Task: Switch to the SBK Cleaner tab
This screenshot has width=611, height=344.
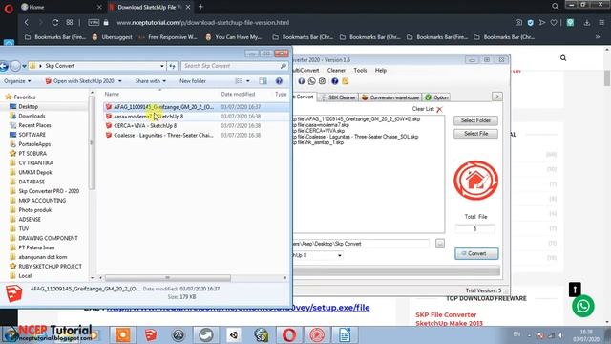Action: (x=338, y=97)
